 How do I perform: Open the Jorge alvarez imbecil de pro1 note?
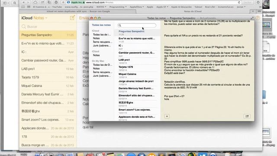137,83
